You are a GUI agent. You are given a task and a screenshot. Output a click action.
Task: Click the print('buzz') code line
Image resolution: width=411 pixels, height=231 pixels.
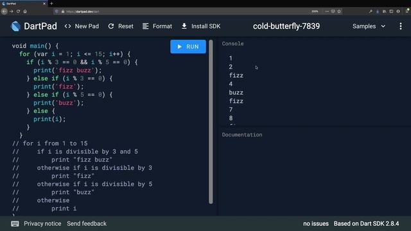pos(58,103)
